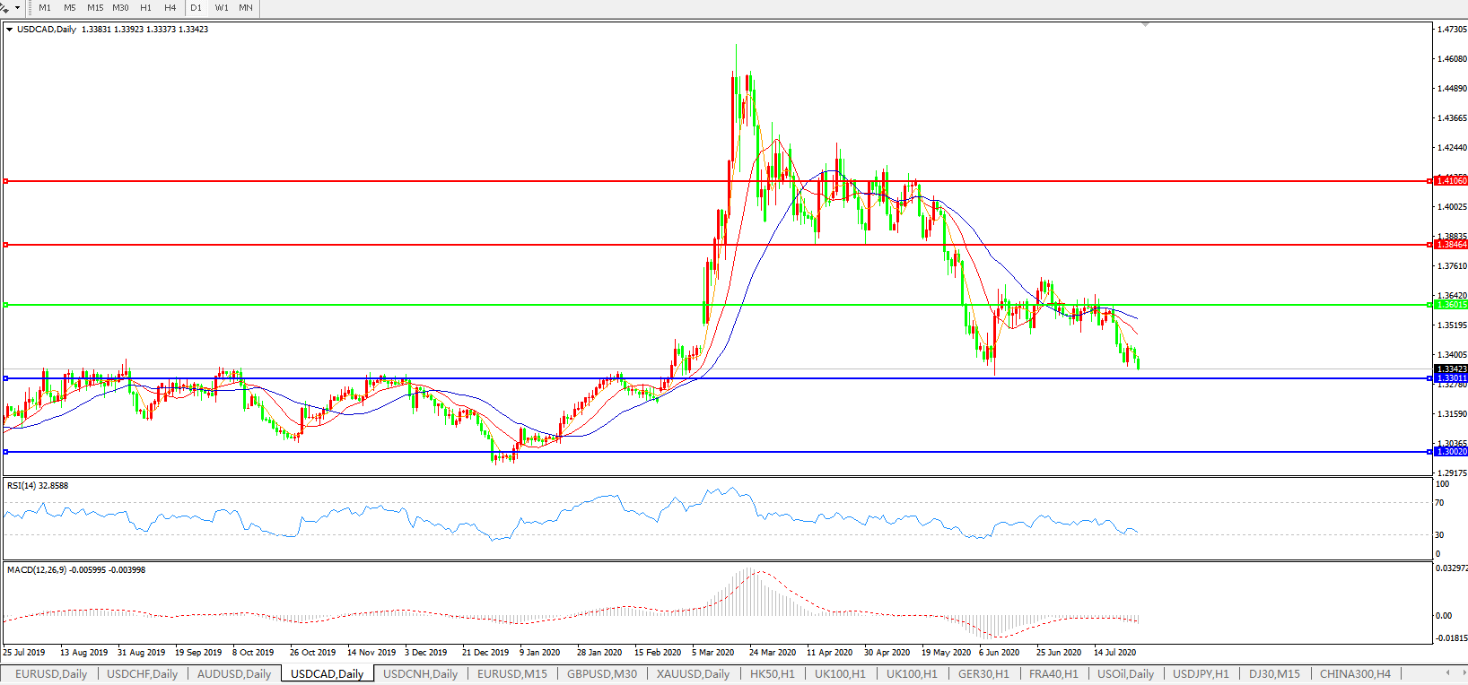Open the CHINA300,H4 chart tab
The width and height of the screenshot is (1468, 685).
(x=1355, y=674)
